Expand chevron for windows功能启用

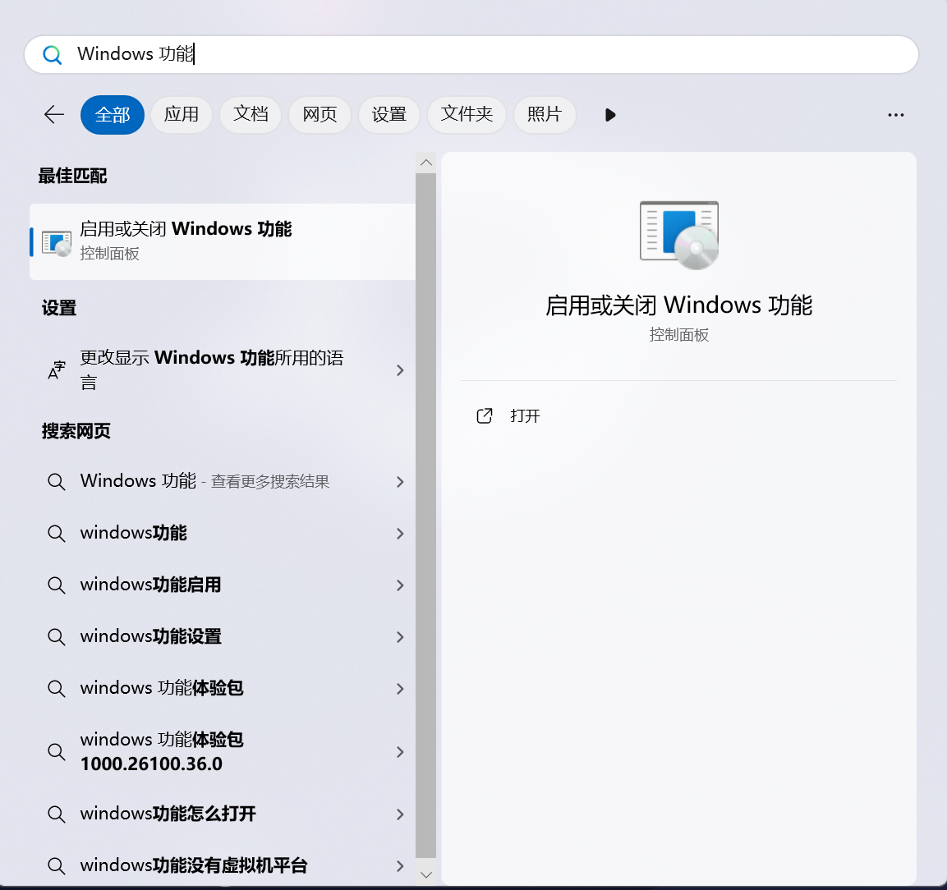(x=400, y=585)
